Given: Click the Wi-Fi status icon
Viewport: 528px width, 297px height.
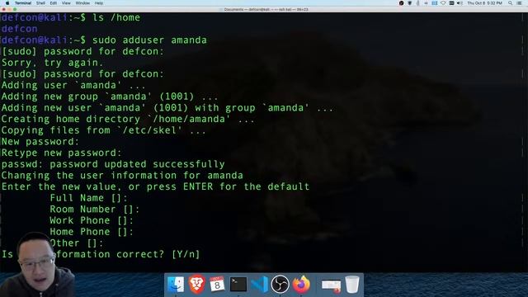Looking at the screenshot, I should 443,3.
